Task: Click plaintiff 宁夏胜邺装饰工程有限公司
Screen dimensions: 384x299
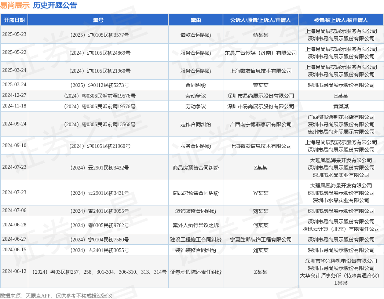Action: [x=260, y=240]
